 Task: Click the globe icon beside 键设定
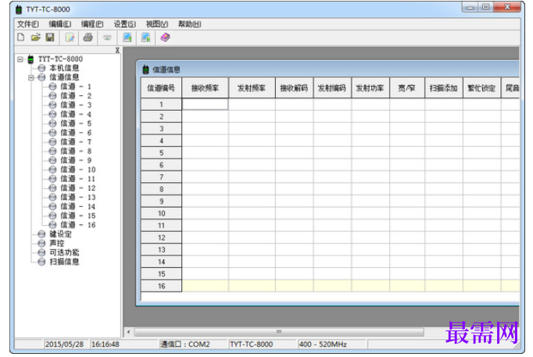point(41,234)
